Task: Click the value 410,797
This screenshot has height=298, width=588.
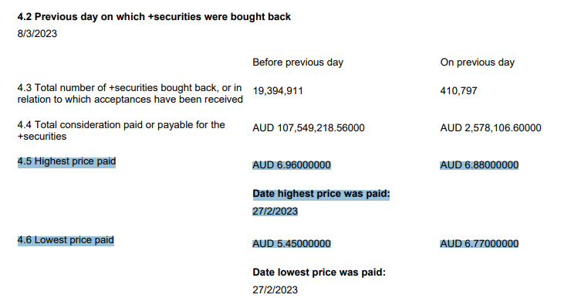Action: (x=458, y=91)
